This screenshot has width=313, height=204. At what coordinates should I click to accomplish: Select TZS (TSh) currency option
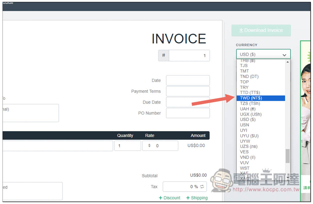click(x=260, y=103)
